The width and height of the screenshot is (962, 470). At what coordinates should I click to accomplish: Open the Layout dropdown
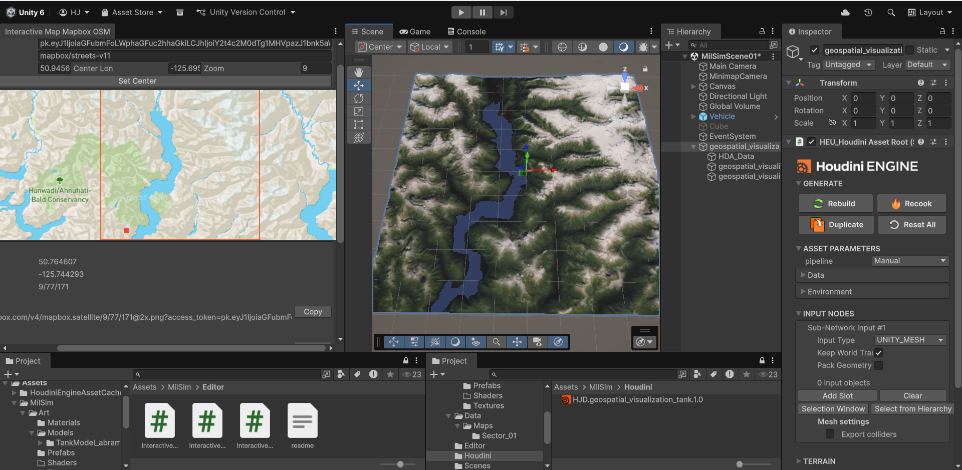[x=930, y=12]
